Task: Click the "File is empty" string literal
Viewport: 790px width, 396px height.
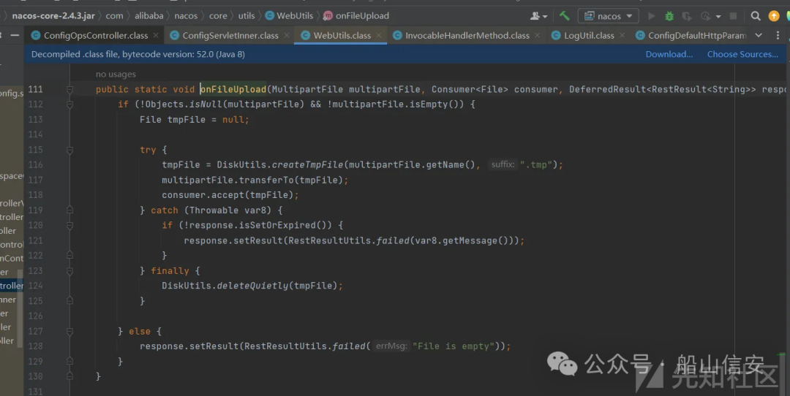Action: click(454, 346)
